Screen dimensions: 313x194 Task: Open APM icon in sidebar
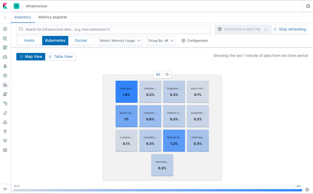tap(5, 103)
